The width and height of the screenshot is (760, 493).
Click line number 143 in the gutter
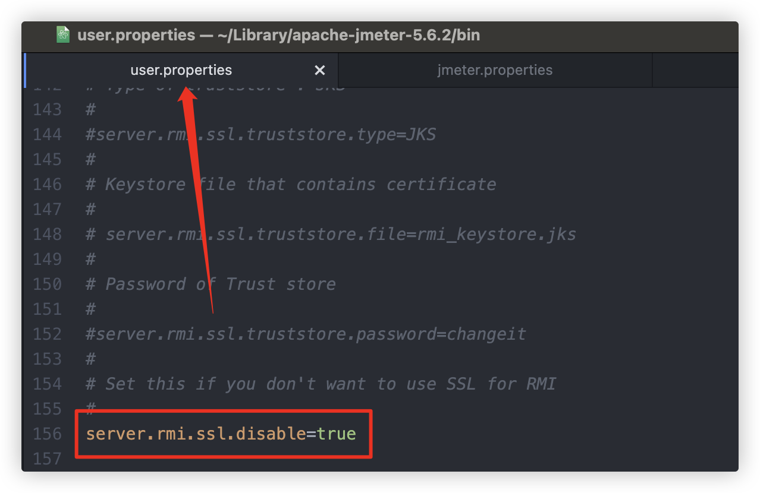tap(48, 109)
